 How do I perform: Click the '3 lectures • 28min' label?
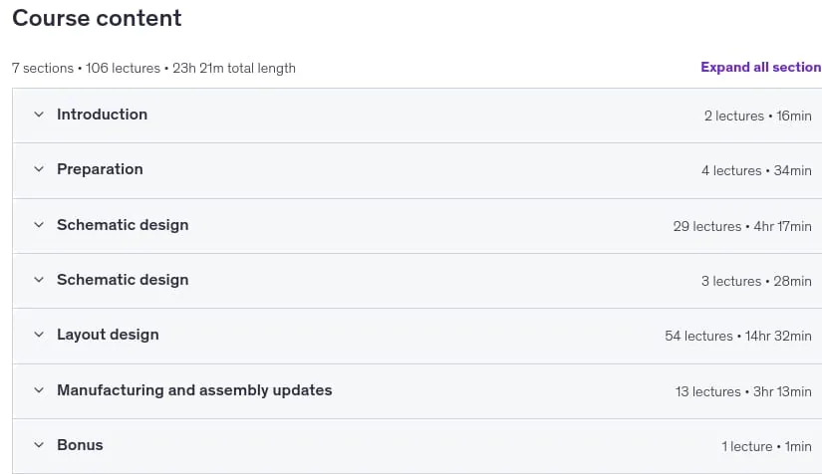coord(756,281)
